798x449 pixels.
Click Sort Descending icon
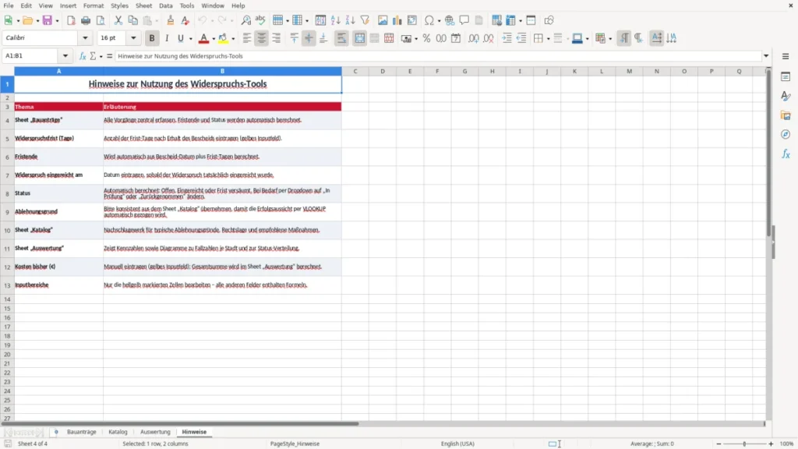click(350, 20)
